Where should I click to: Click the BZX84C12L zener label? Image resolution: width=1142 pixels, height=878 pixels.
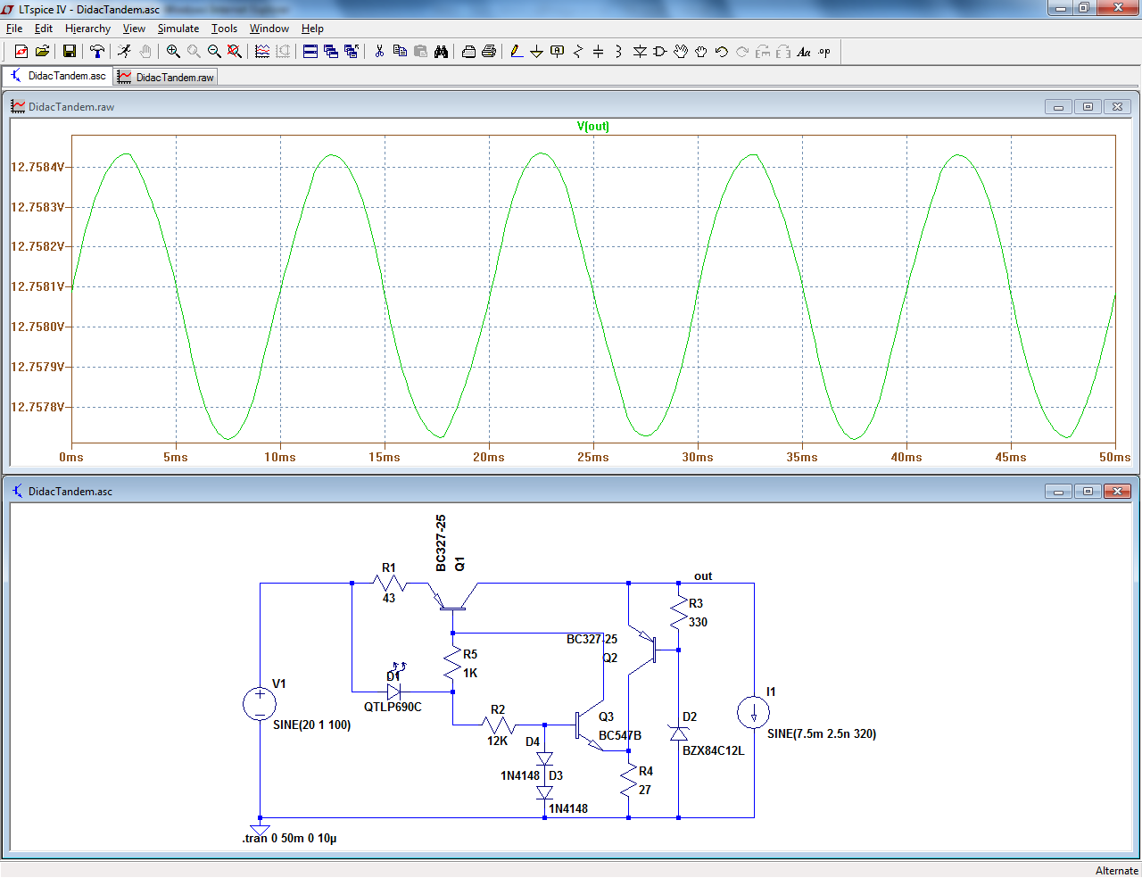point(713,750)
